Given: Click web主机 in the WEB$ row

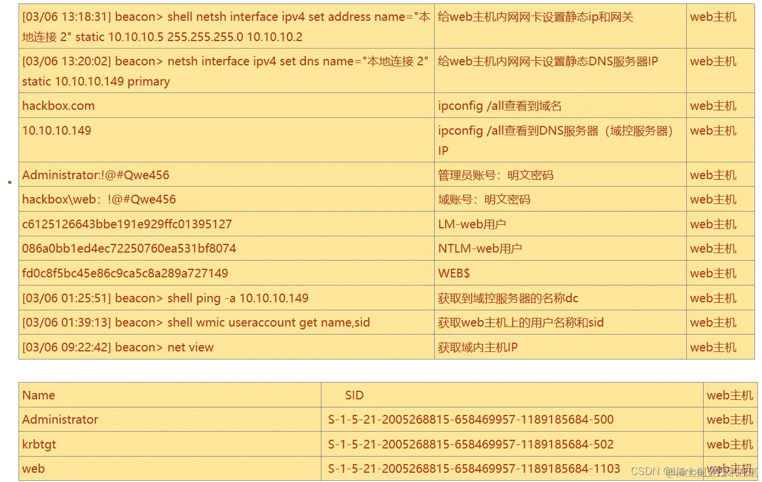Looking at the screenshot, I should (x=713, y=273).
